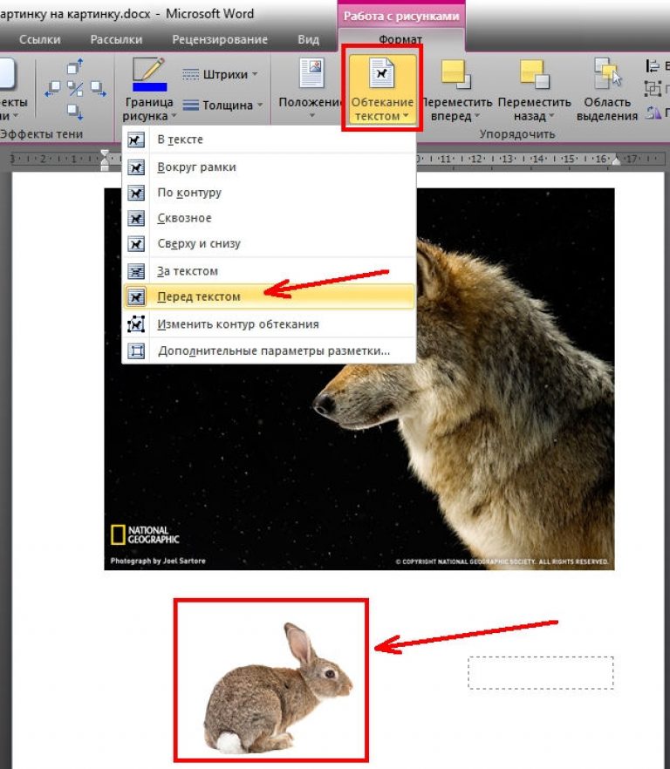The width and height of the screenshot is (670, 769).
Task: Open the Переместить назад dropdown arrow
Action: pos(551,116)
